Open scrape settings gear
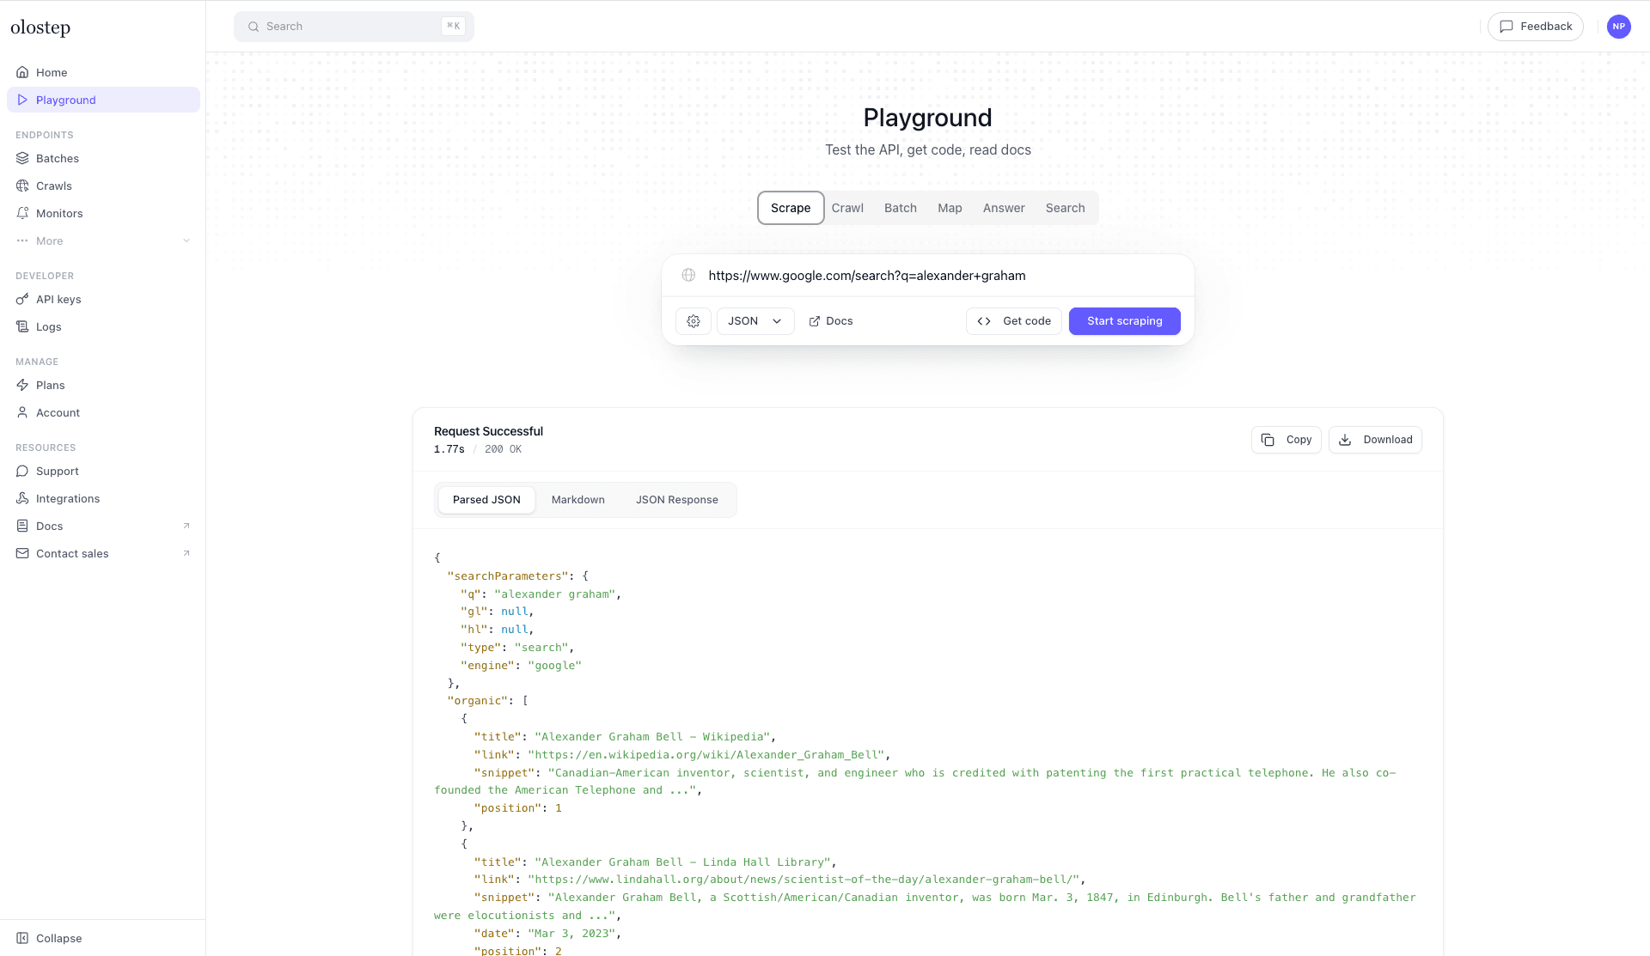The height and width of the screenshot is (956, 1650). 694,321
